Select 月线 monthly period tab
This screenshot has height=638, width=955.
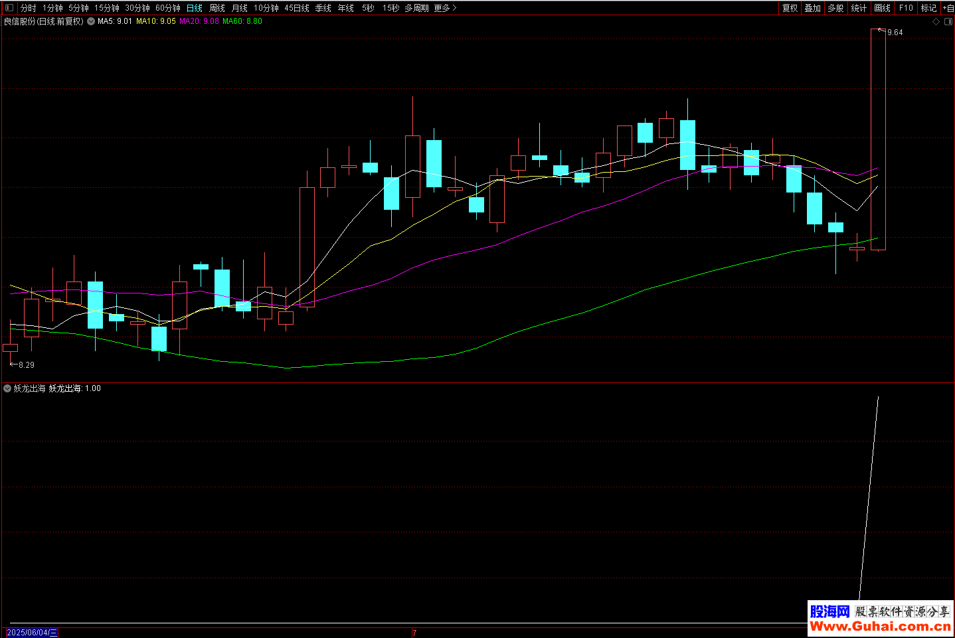click(240, 8)
